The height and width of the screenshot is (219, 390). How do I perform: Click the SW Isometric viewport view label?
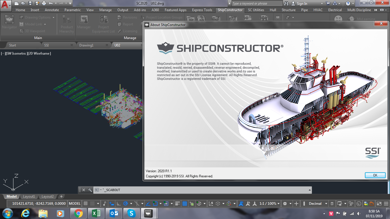click(x=16, y=53)
